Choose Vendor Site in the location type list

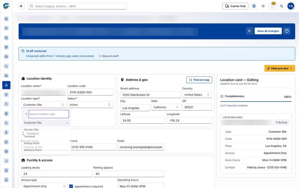pyautogui.click(x=46, y=130)
